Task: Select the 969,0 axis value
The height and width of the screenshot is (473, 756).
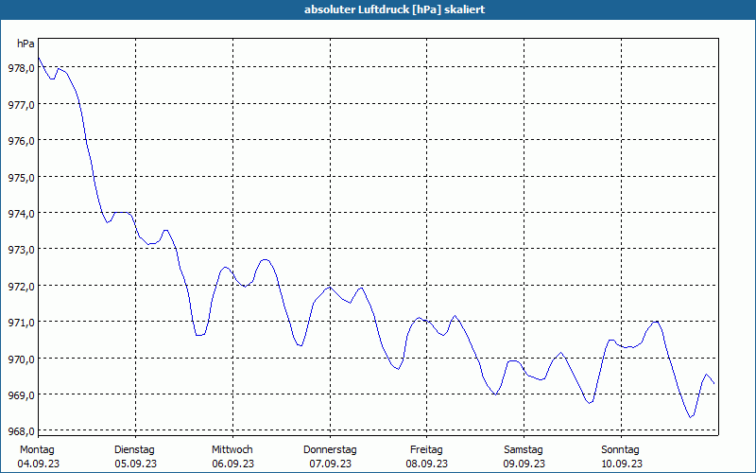Action: pos(22,395)
